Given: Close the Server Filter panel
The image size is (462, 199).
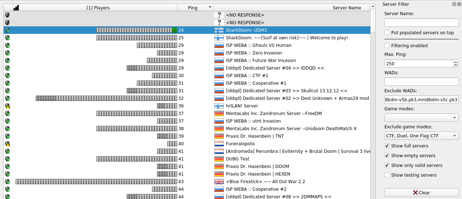Looking at the screenshot, I should click(458, 4).
